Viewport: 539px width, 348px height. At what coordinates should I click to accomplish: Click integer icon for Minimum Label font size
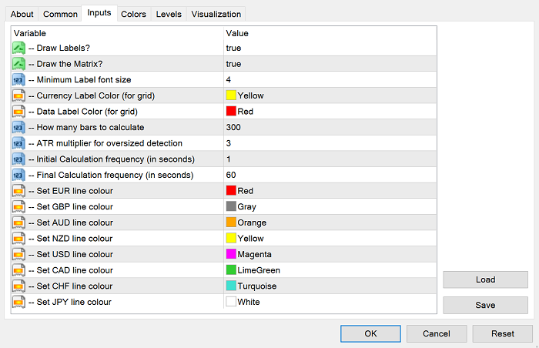click(x=18, y=80)
